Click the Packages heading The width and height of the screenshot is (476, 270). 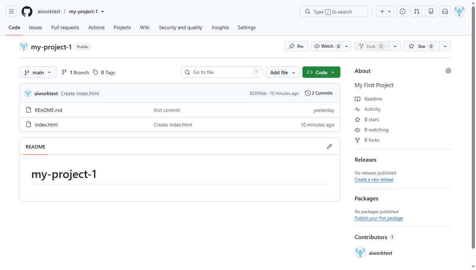click(x=366, y=198)
